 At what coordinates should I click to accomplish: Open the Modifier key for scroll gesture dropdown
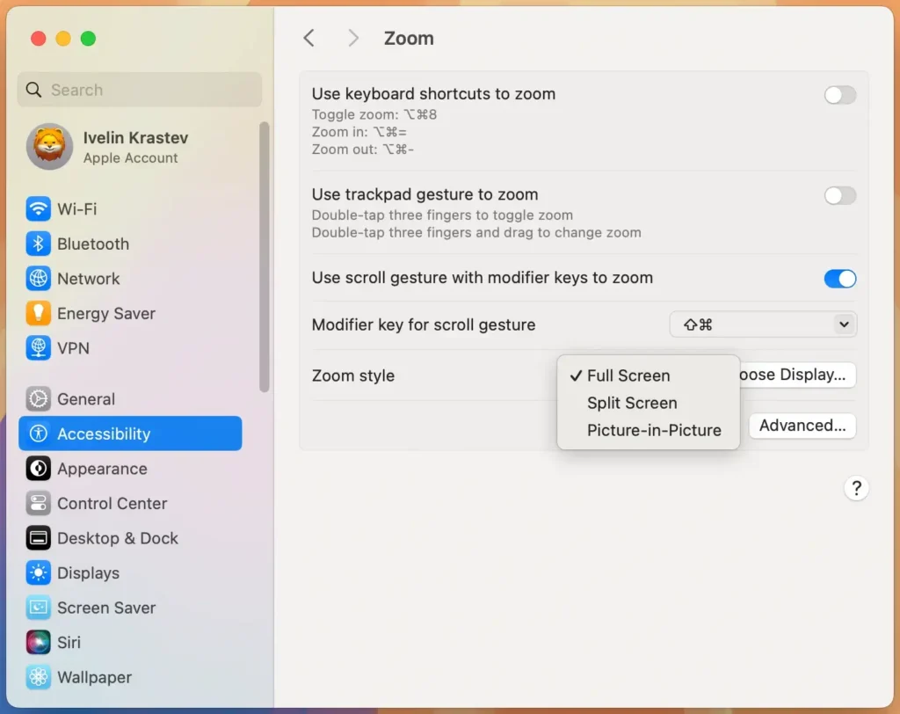coord(762,324)
